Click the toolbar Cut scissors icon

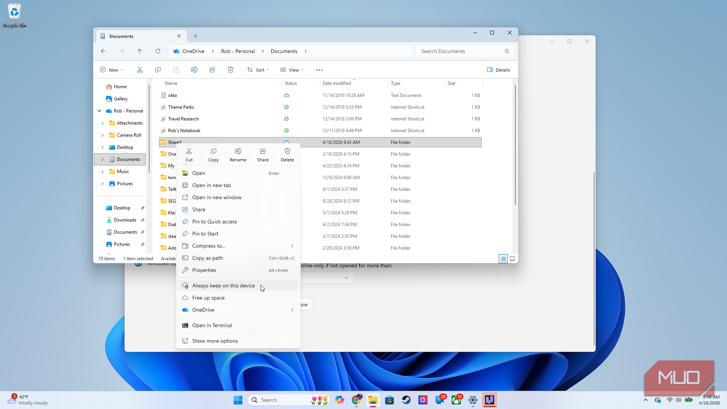(x=140, y=70)
